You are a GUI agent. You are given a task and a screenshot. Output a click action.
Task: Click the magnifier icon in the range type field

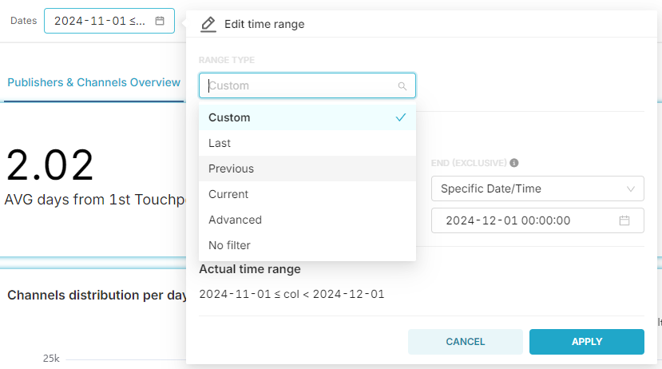[402, 85]
